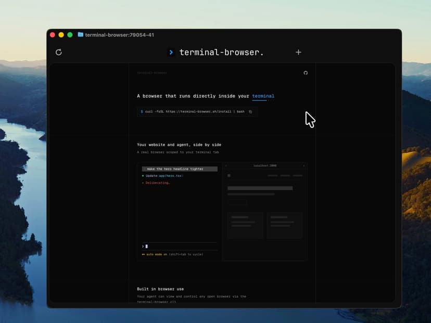431x323 pixels.
Task: Open the GitHub icon link
Action: (x=306, y=73)
